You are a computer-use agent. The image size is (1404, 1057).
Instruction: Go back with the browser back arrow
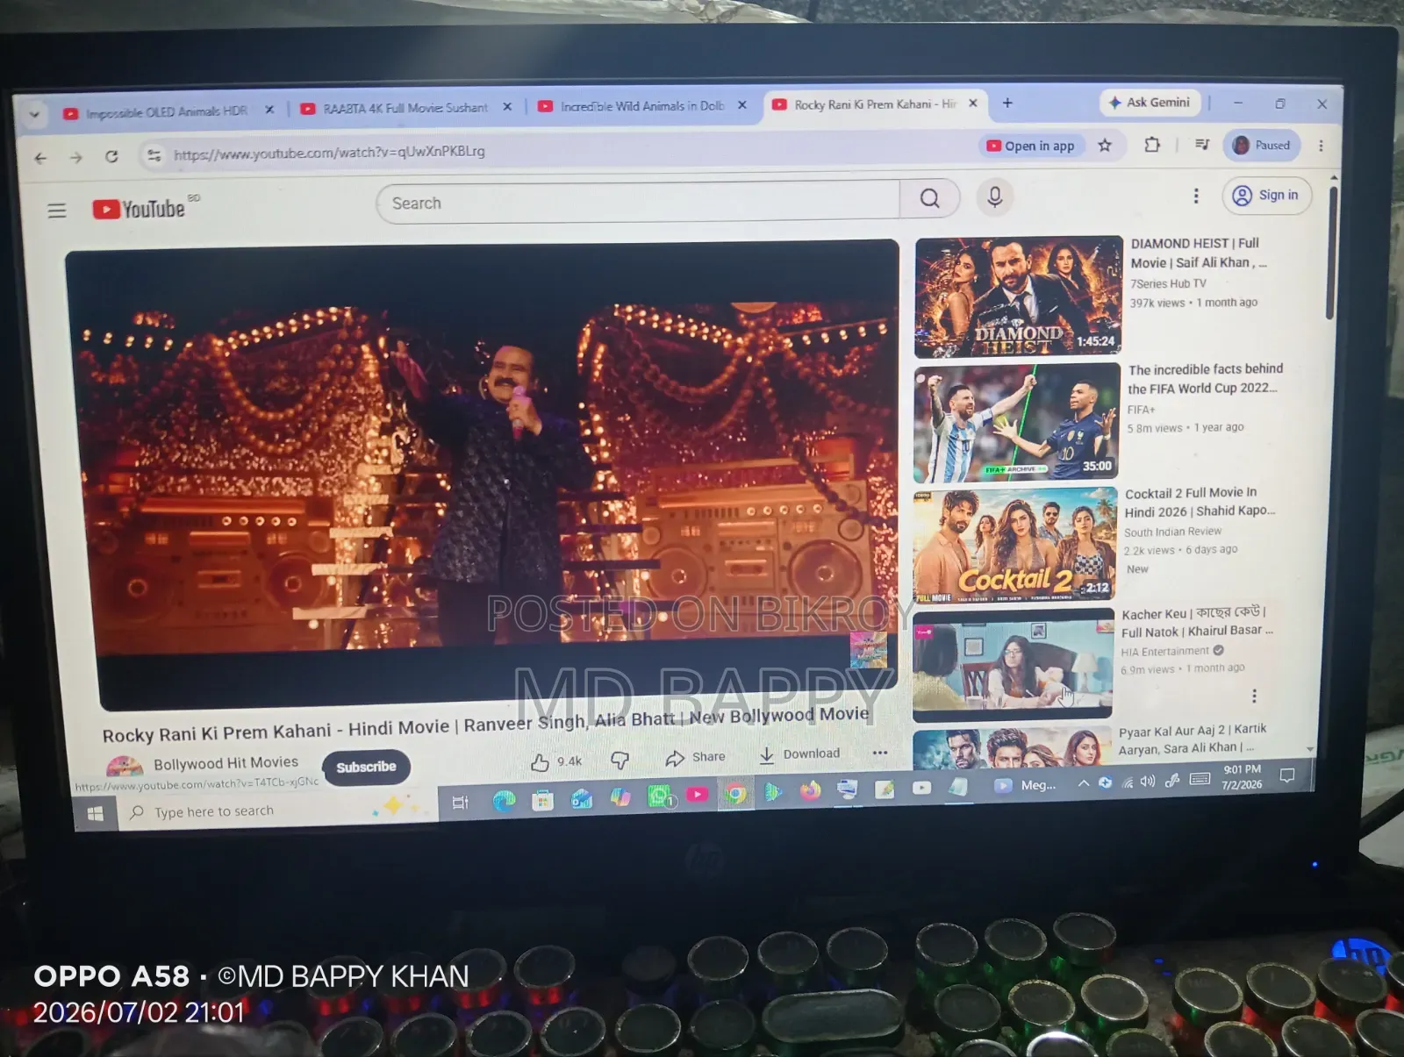pos(40,158)
